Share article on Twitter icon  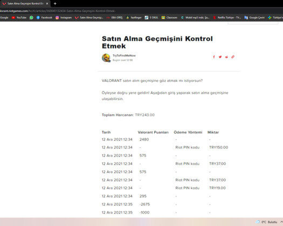[220, 57]
